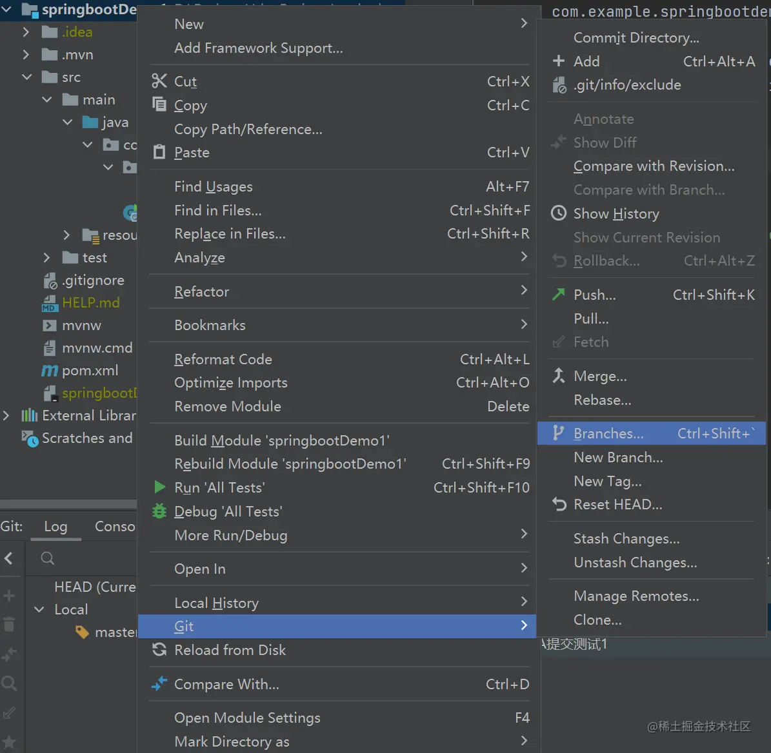Screen dimensions: 771x753
Task: Choose Pull... from Git submenu
Action: (x=651, y=318)
